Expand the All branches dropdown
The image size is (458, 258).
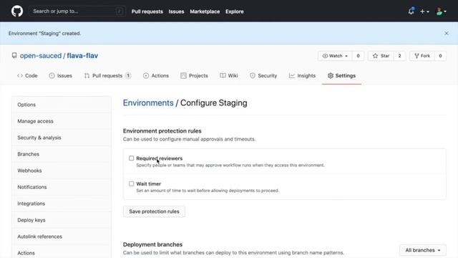coord(423,250)
